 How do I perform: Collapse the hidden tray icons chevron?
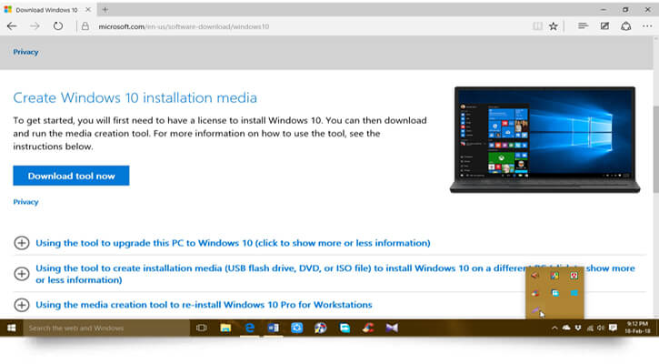[554, 328]
